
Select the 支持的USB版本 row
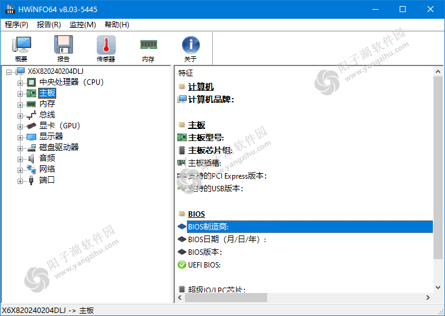[x=215, y=188]
